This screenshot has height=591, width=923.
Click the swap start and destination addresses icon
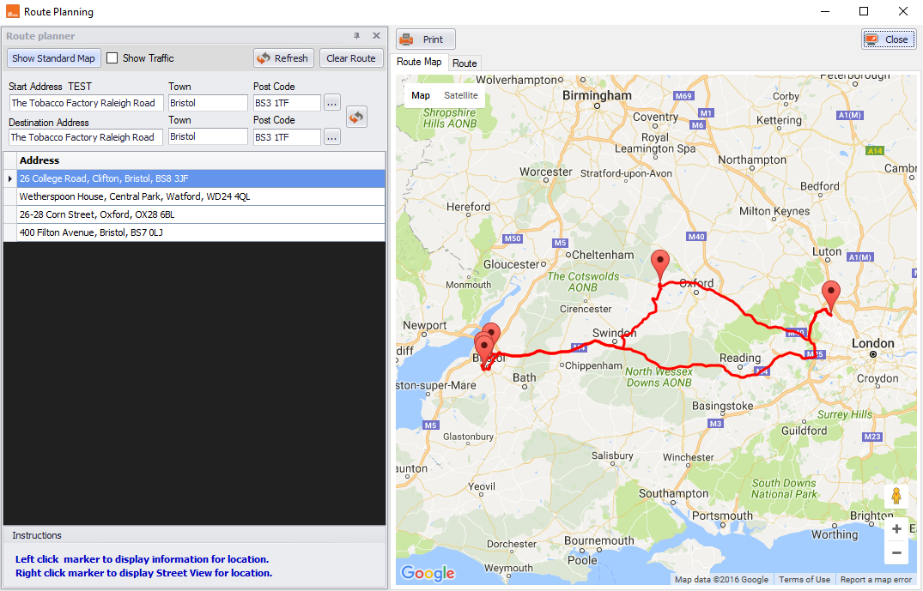tap(356, 117)
